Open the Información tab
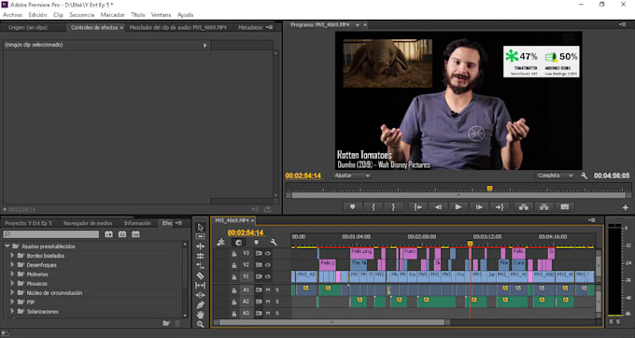Screen dimensions: 635x338 (137, 223)
